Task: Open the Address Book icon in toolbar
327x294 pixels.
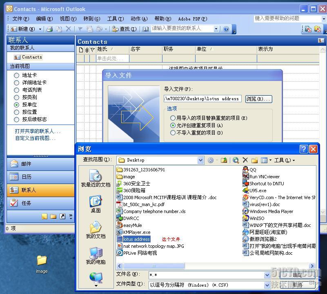Action: [145, 29]
